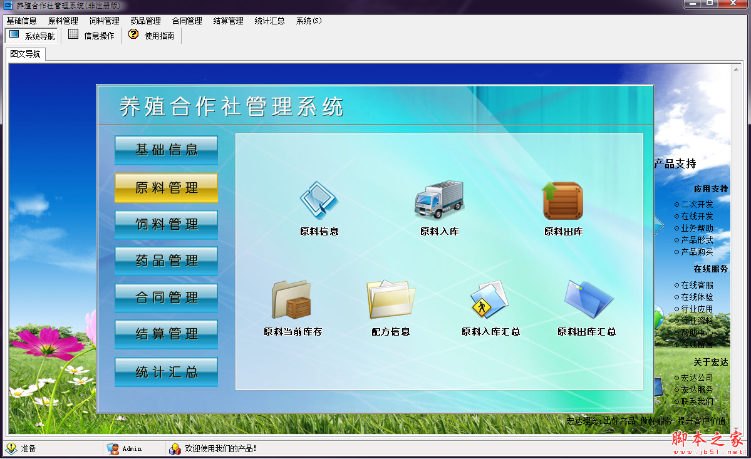Open the 在线客服 link

[697, 286]
